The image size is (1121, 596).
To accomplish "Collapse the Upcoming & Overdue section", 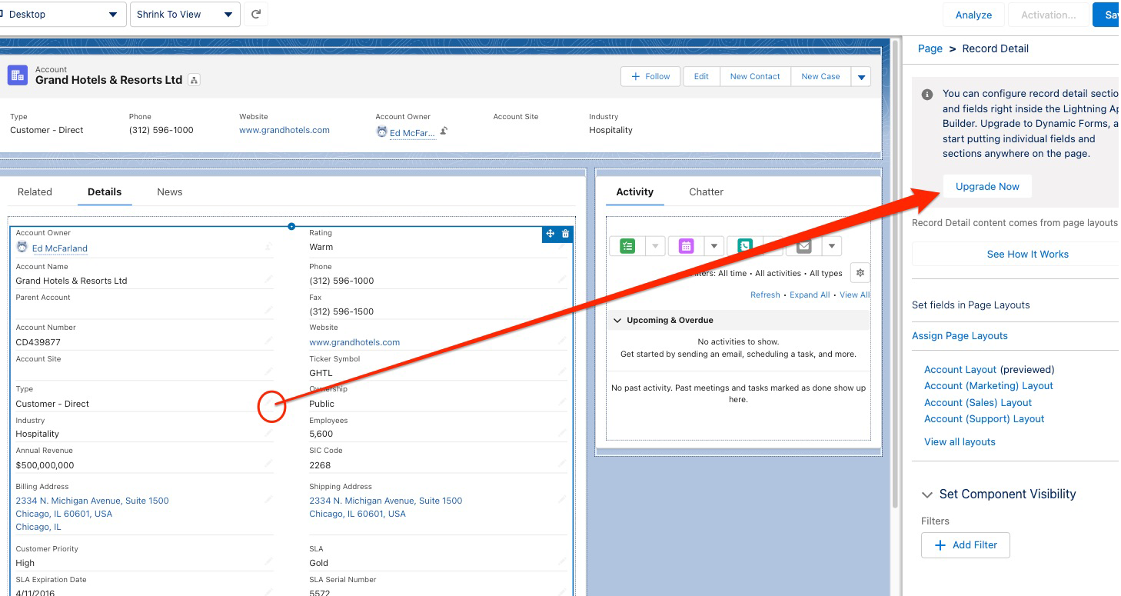I will tap(617, 320).
